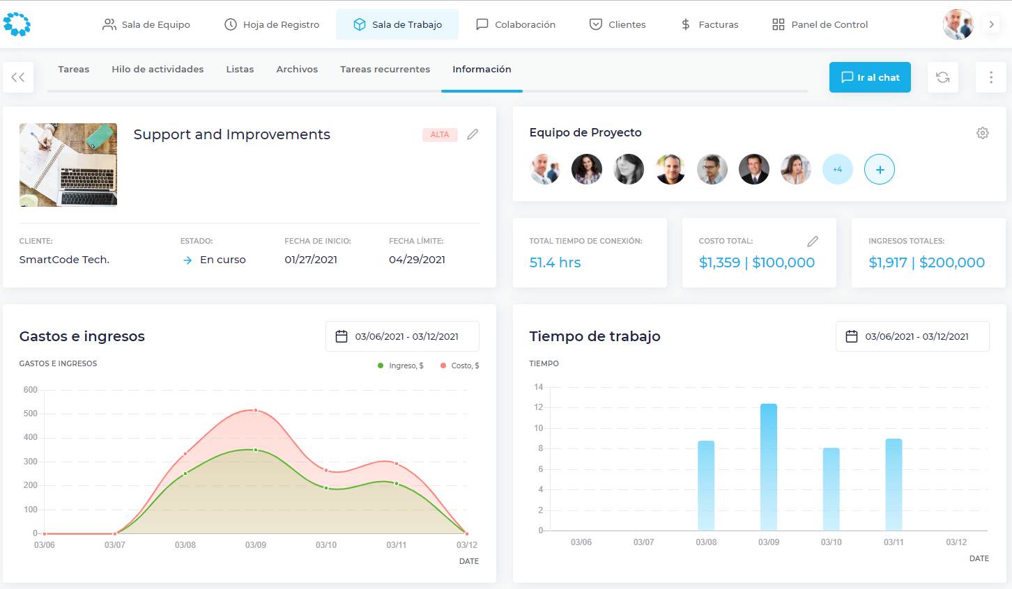Click the pencil icon beside project title
Image resolution: width=1012 pixels, height=589 pixels.
pos(473,134)
